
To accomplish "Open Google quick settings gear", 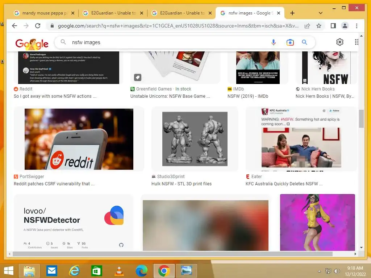I will coord(340,42).
